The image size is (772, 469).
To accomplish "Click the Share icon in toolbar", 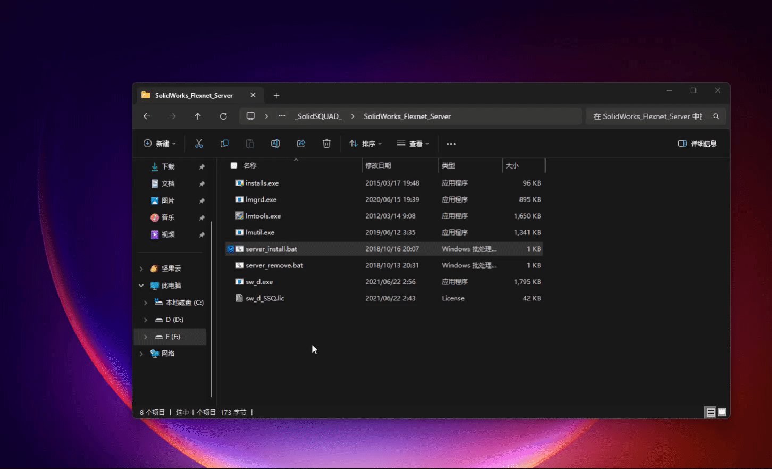I will pos(301,144).
